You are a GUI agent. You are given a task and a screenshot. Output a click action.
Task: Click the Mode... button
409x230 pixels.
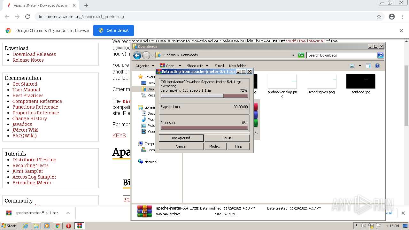pyautogui.click(x=215, y=146)
